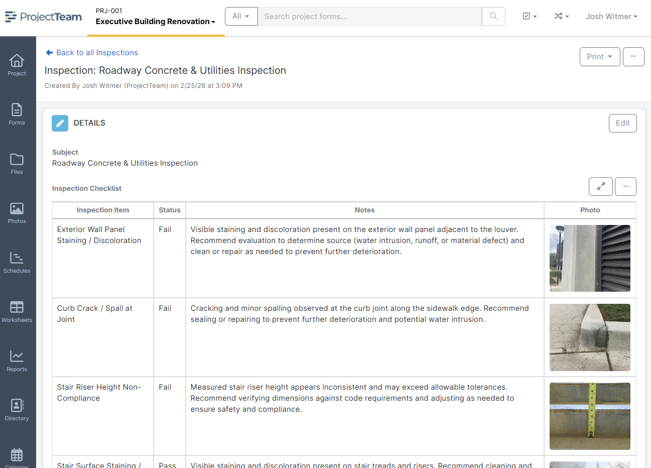The height and width of the screenshot is (468, 651).
Task: Open the Josh Witmer user menu
Action: point(611,16)
